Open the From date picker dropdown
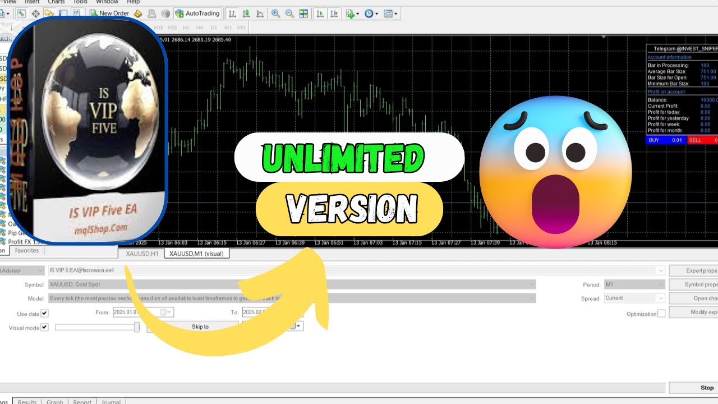 [x=168, y=312]
